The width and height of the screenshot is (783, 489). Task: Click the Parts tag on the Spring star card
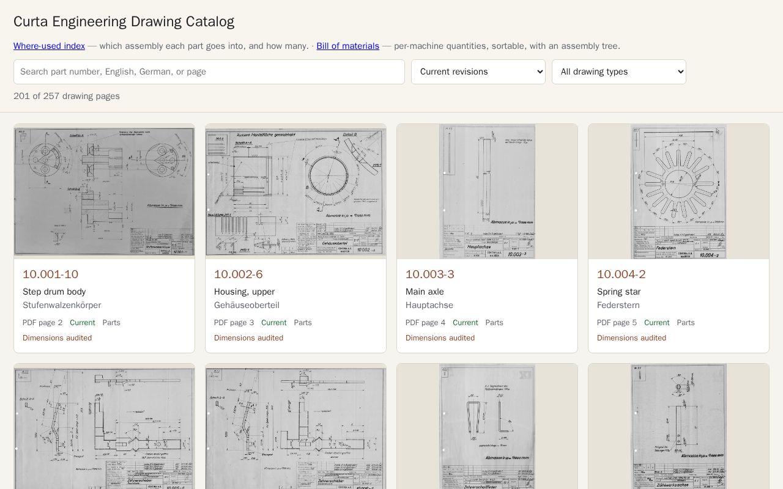[x=685, y=323]
